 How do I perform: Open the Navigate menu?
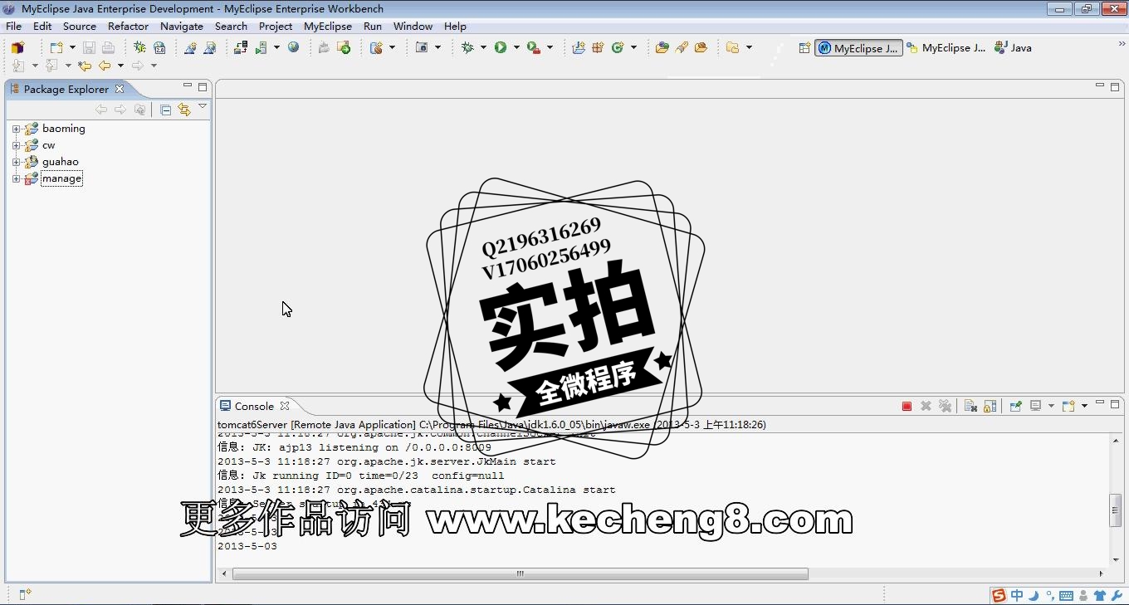coord(182,26)
